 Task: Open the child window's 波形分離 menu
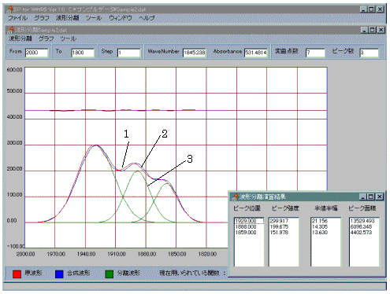point(20,39)
